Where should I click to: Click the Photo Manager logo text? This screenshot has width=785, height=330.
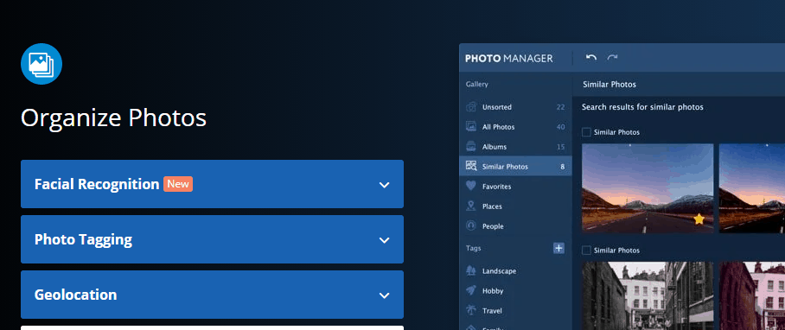point(508,58)
